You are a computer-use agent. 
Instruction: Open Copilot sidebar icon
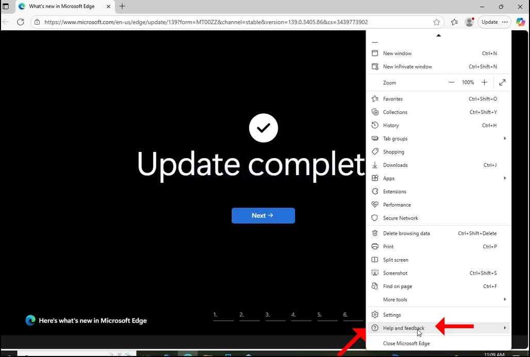520,22
